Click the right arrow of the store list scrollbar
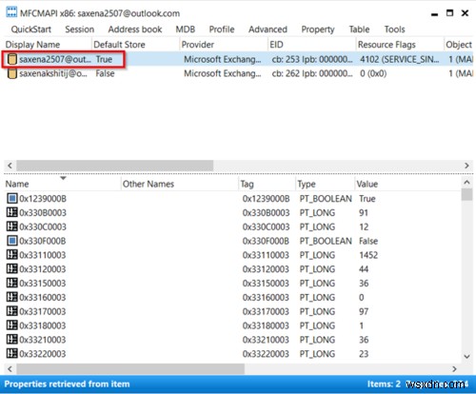Viewport: 476px width, 394px height. pos(466,166)
